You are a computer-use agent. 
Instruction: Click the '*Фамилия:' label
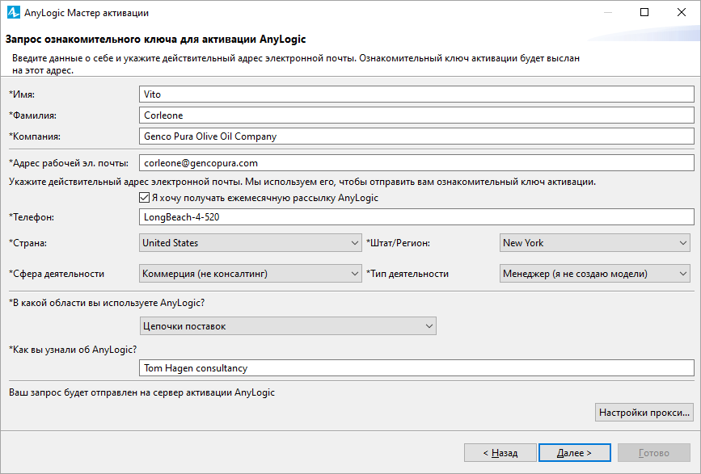coord(32,115)
